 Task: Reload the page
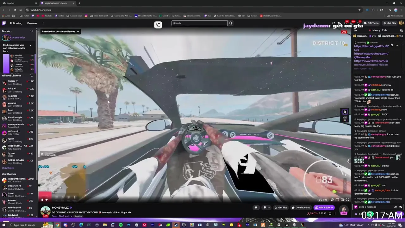[x=15, y=10]
